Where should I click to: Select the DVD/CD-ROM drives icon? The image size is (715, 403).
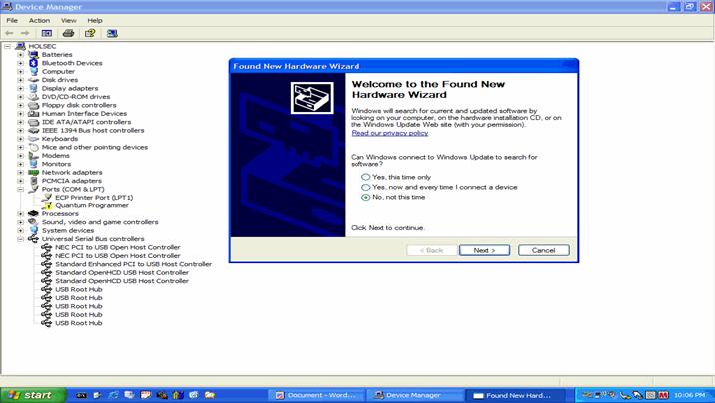tap(33, 97)
